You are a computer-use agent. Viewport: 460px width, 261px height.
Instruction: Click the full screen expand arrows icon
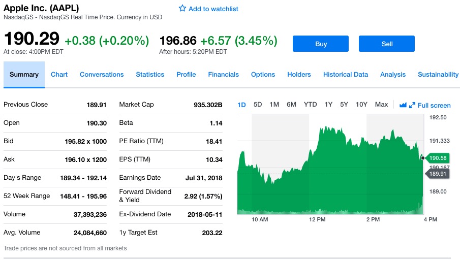click(x=412, y=105)
